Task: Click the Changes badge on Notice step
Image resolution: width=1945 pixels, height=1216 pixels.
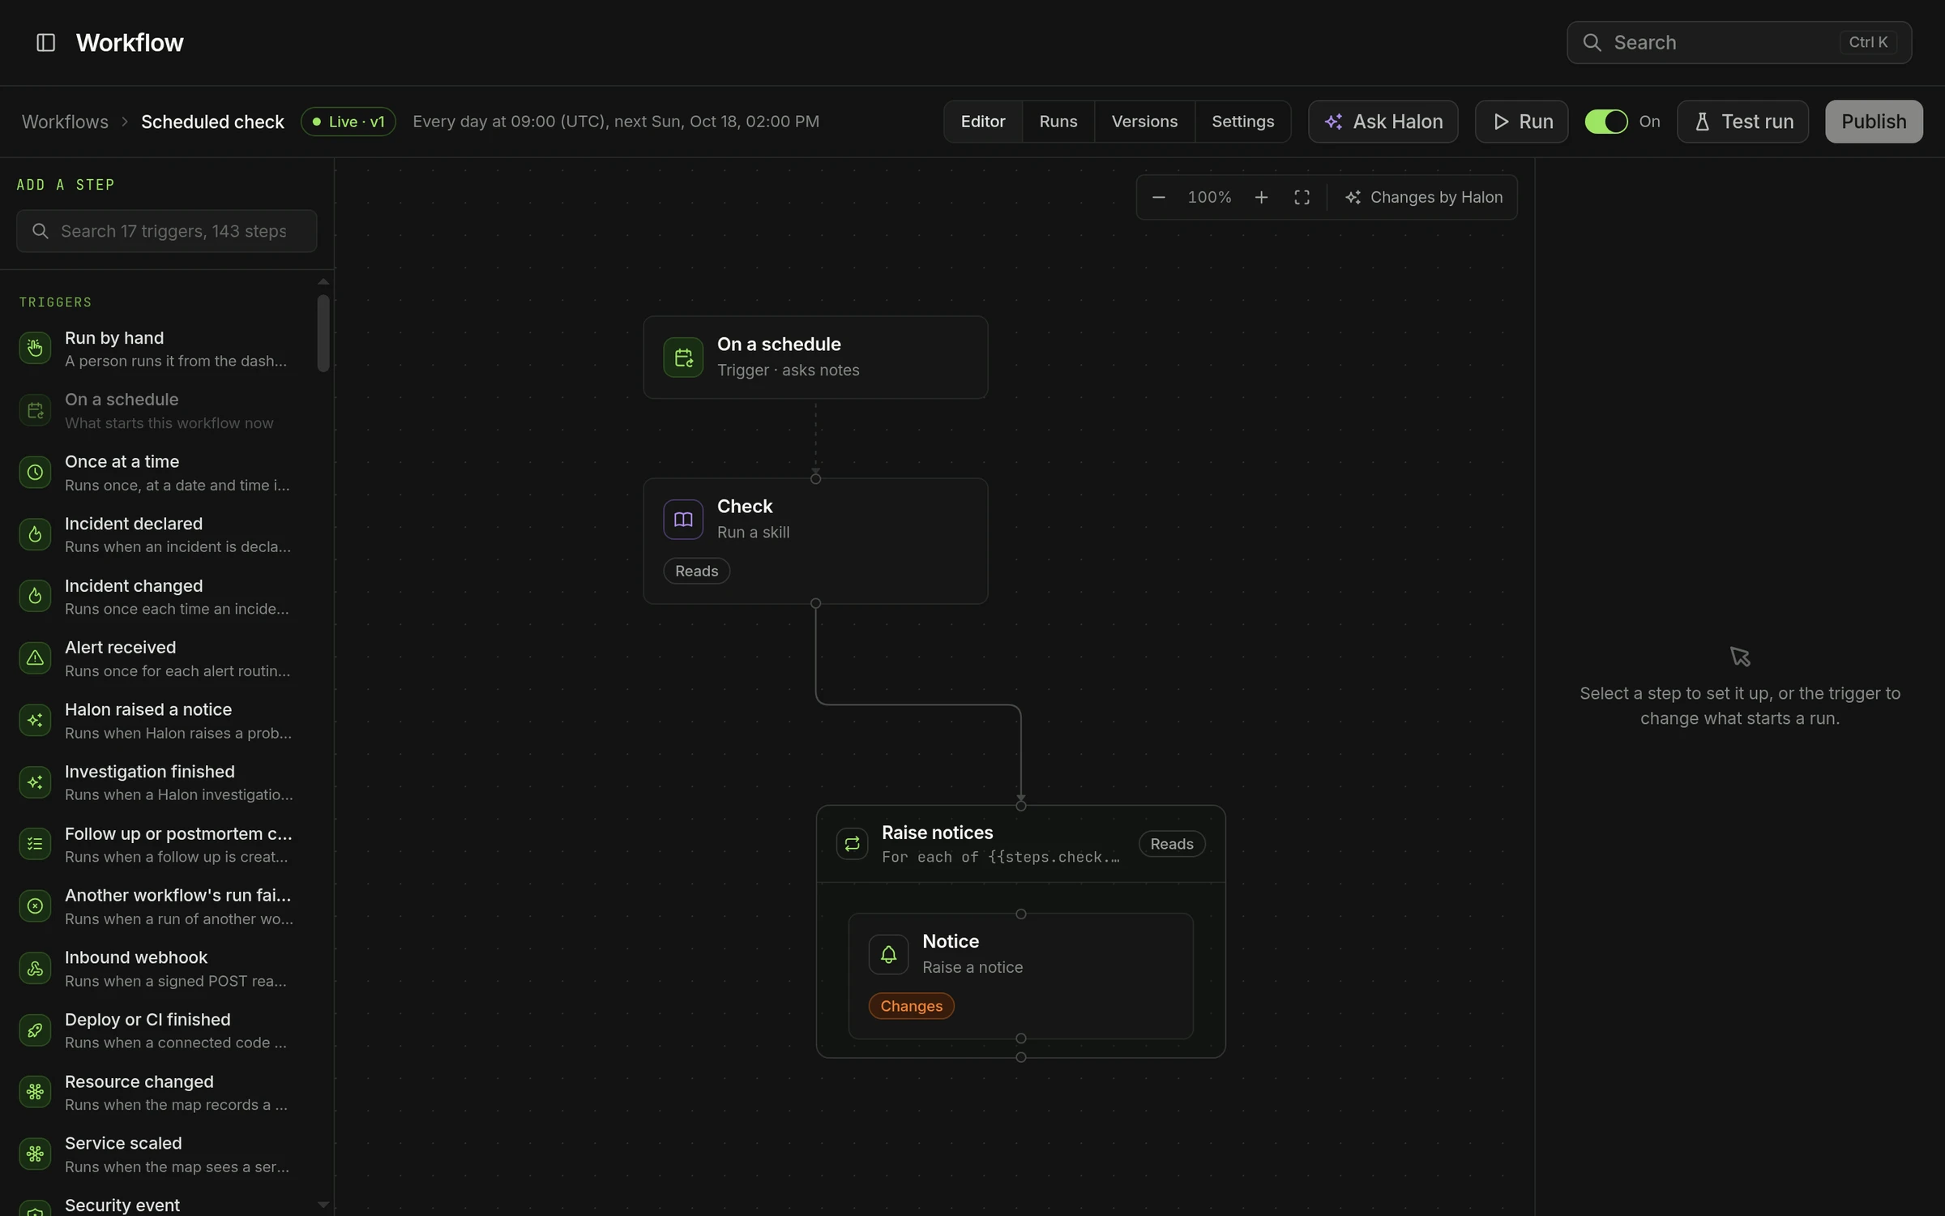Action: pyautogui.click(x=911, y=1006)
